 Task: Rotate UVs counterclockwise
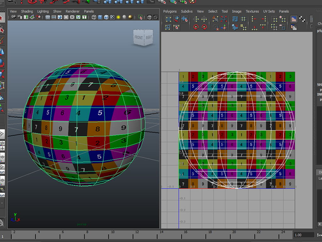(196, 27)
